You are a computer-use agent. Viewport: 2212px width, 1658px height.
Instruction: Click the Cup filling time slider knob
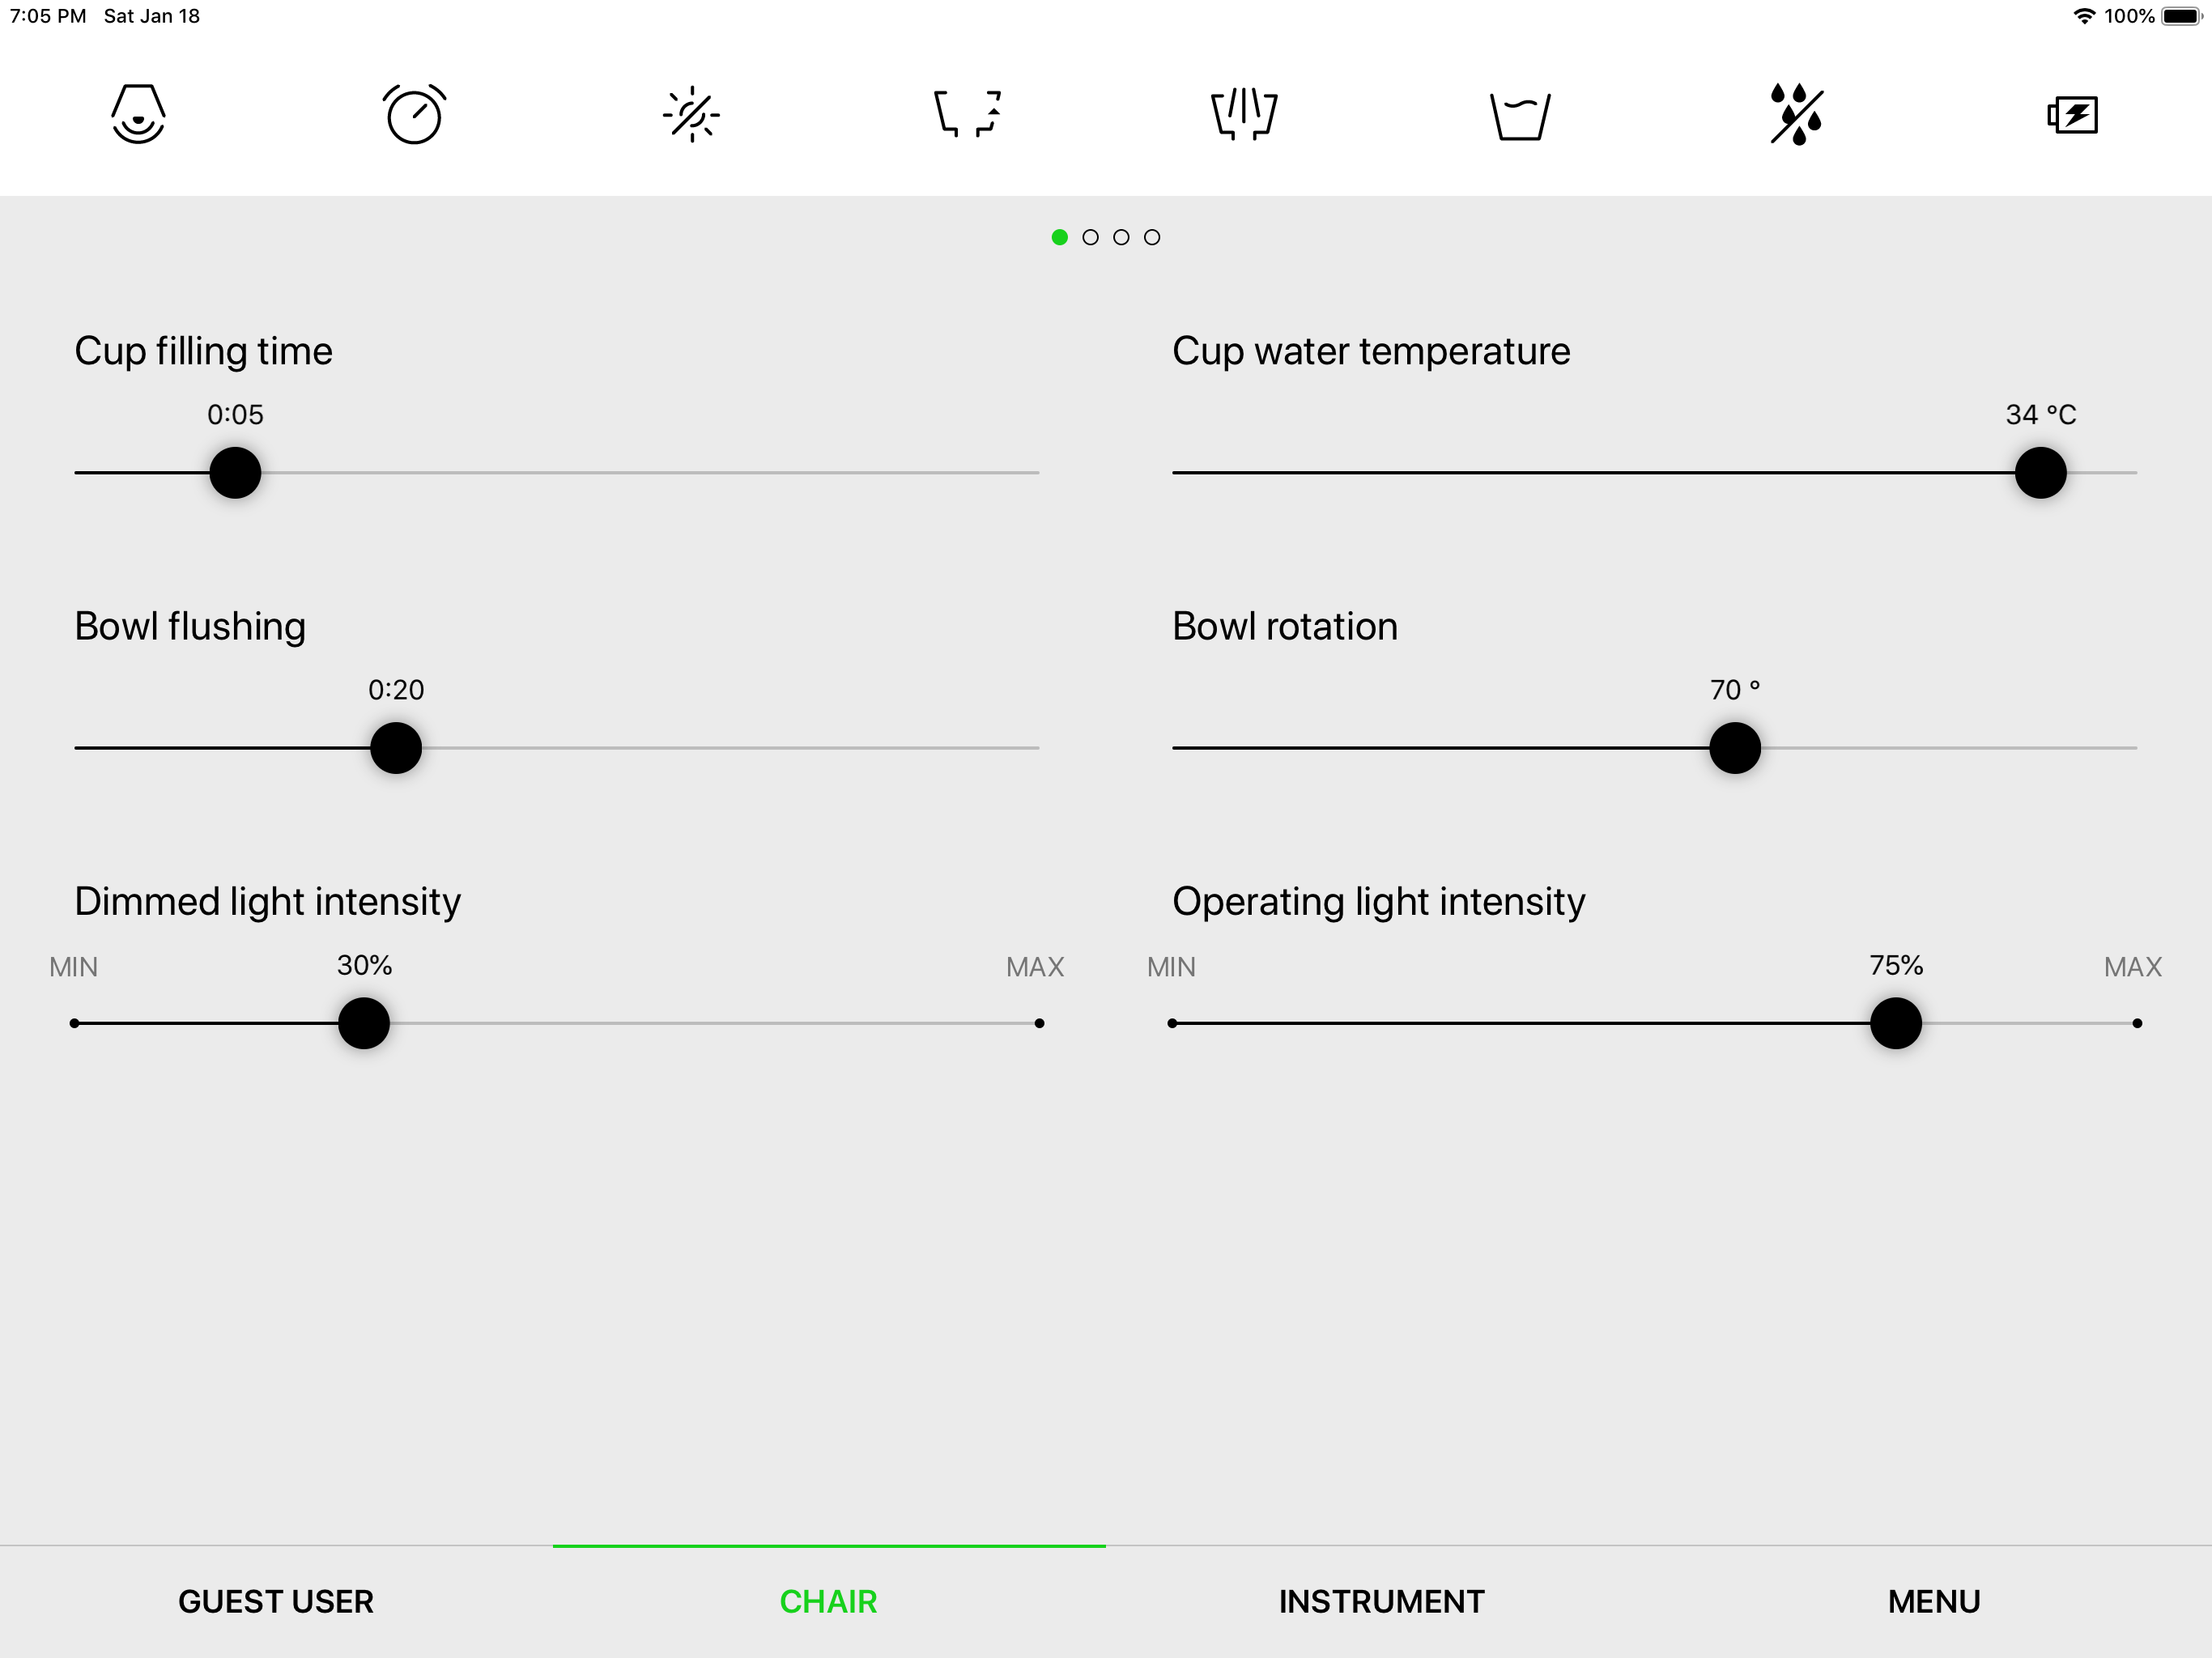pyautogui.click(x=235, y=473)
